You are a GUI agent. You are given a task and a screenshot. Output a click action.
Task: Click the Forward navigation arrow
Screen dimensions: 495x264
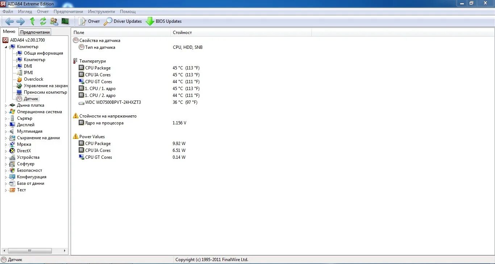point(21,21)
